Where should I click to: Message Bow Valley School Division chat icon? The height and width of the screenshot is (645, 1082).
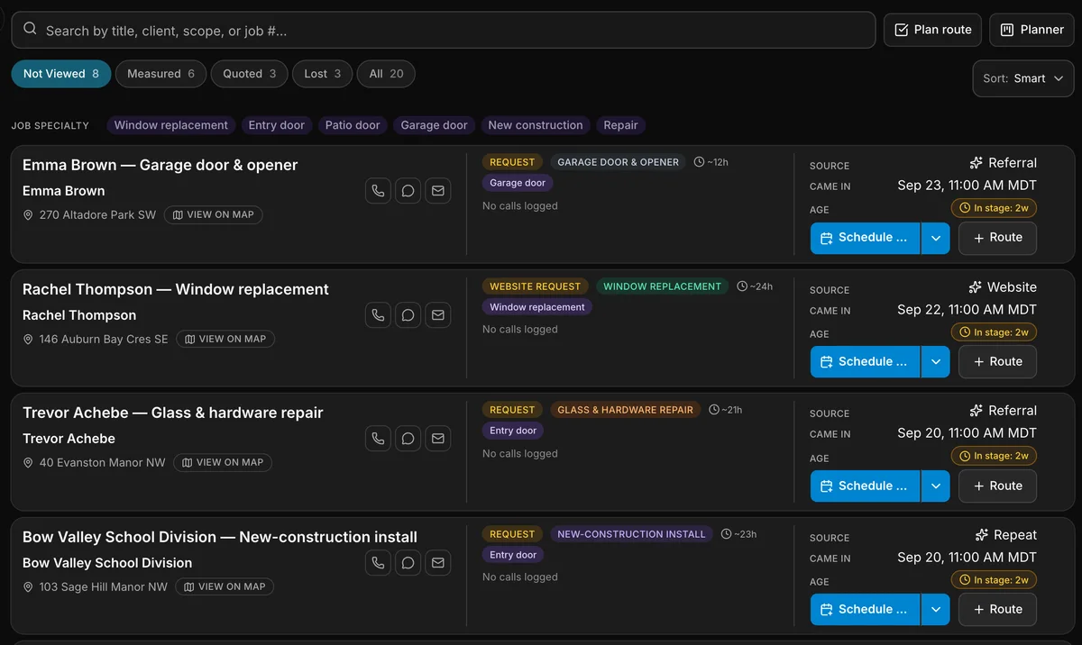tap(408, 563)
